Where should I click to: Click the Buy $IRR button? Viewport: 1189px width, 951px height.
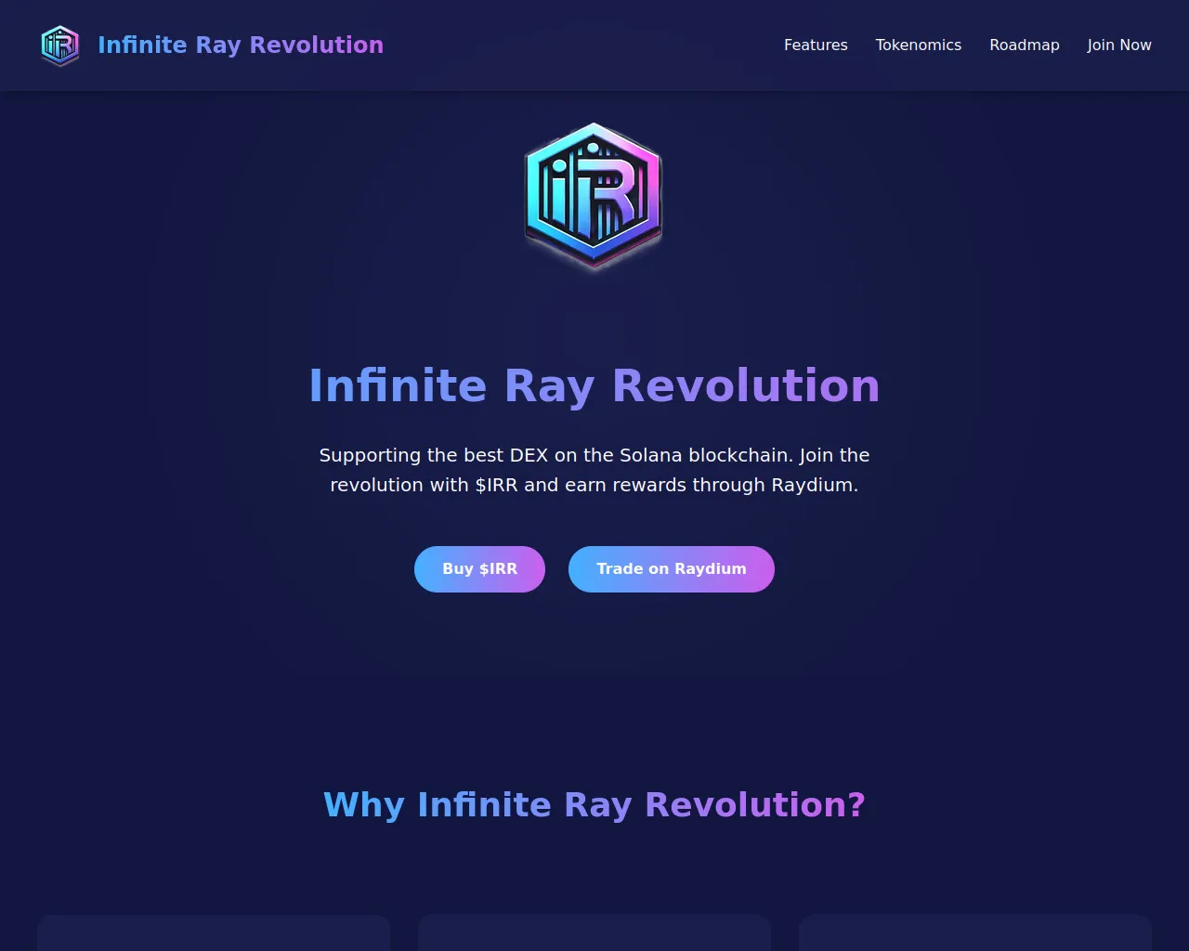(479, 569)
